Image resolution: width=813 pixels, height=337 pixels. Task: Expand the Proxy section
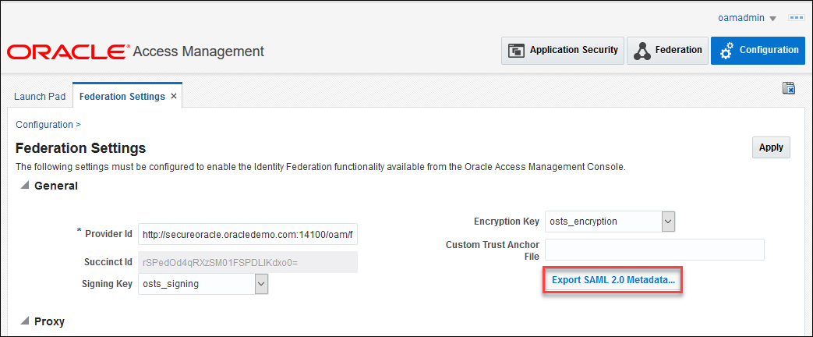(24, 322)
